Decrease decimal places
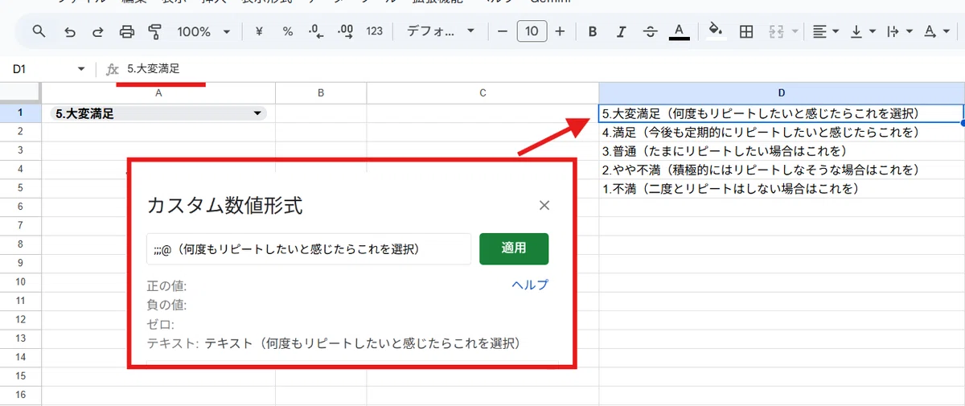Screen dimensions: 965x406 317,32
